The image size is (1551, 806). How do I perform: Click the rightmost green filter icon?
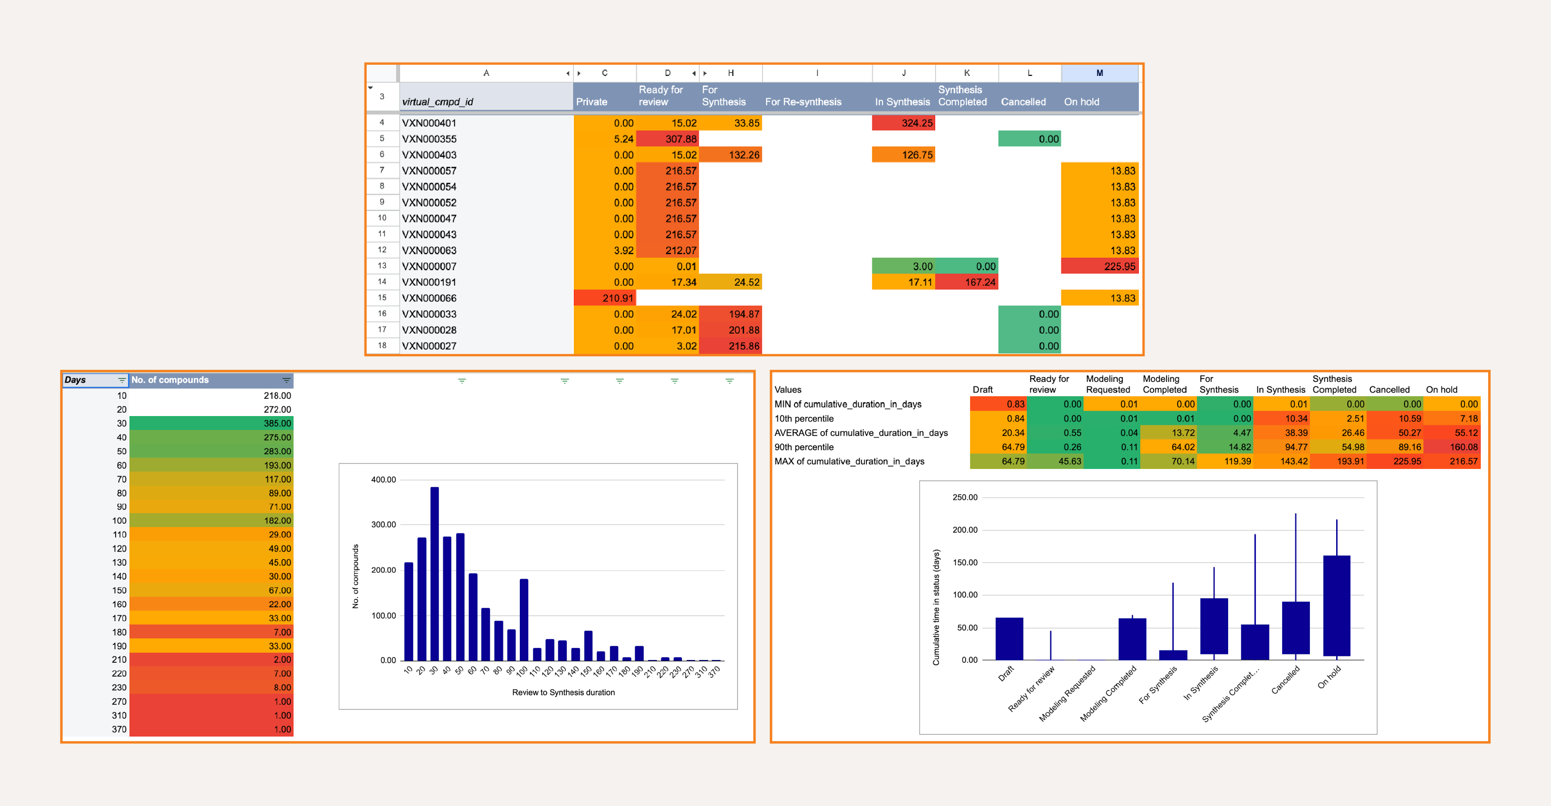click(729, 381)
